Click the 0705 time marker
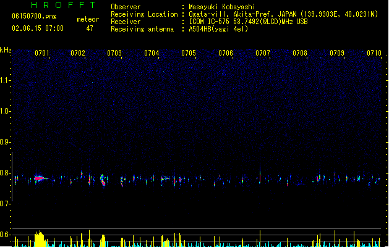 pyautogui.click(x=189, y=53)
